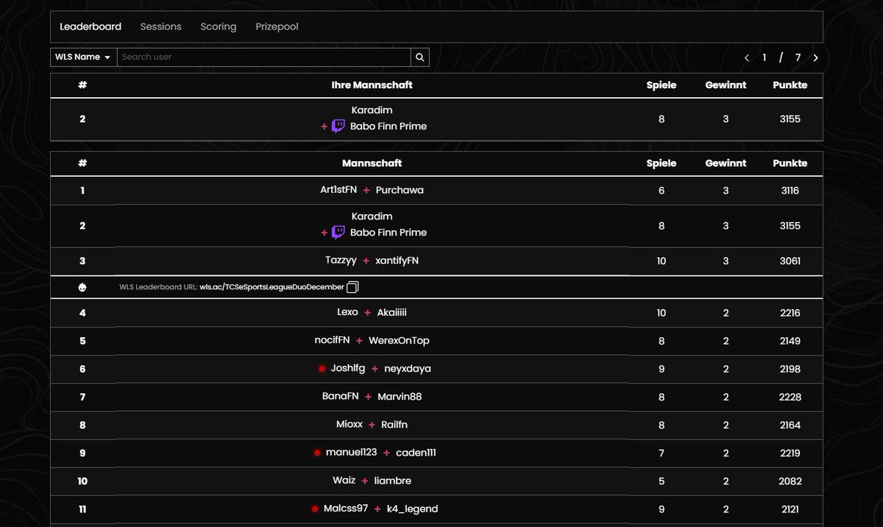Image resolution: width=883 pixels, height=527 pixels.
Task: Click Karadim in Ihre Mannschaft row
Action: pos(372,110)
